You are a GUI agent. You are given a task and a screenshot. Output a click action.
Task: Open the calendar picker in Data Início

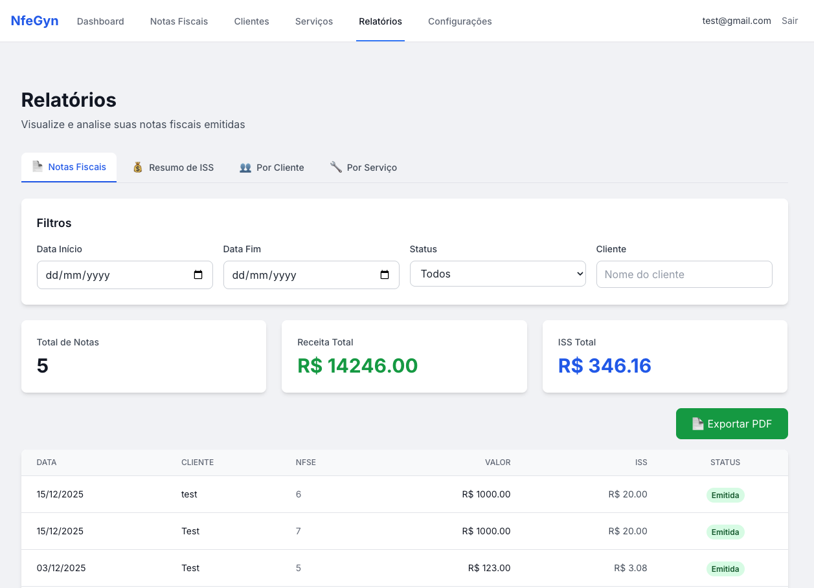[198, 274]
